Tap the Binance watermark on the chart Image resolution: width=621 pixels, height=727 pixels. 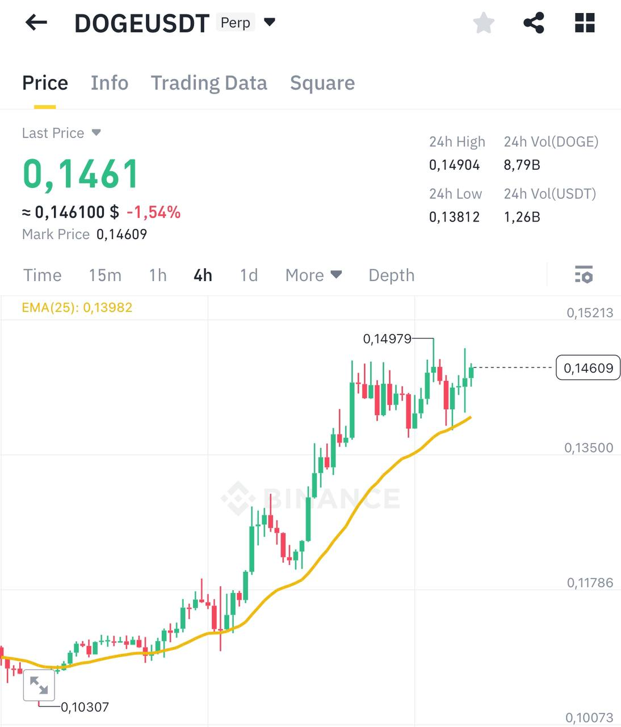(x=309, y=498)
